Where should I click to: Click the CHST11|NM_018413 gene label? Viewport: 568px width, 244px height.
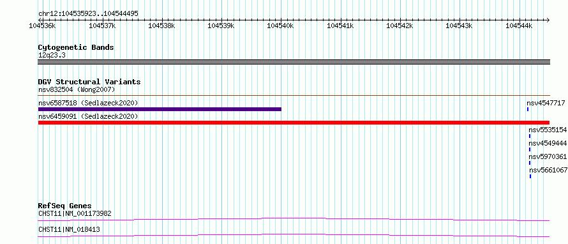[x=69, y=229]
